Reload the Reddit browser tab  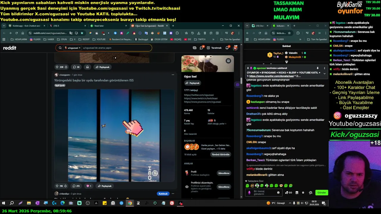click(x=17, y=33)
